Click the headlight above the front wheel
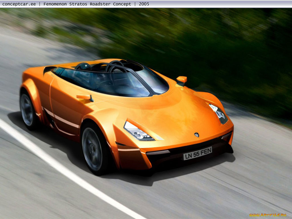 pyautogui.click(x=138, y=132)
